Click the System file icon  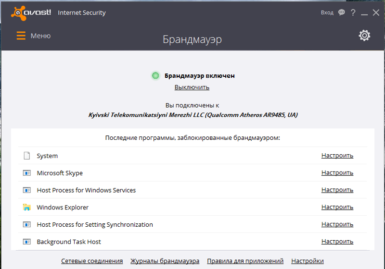27,156
